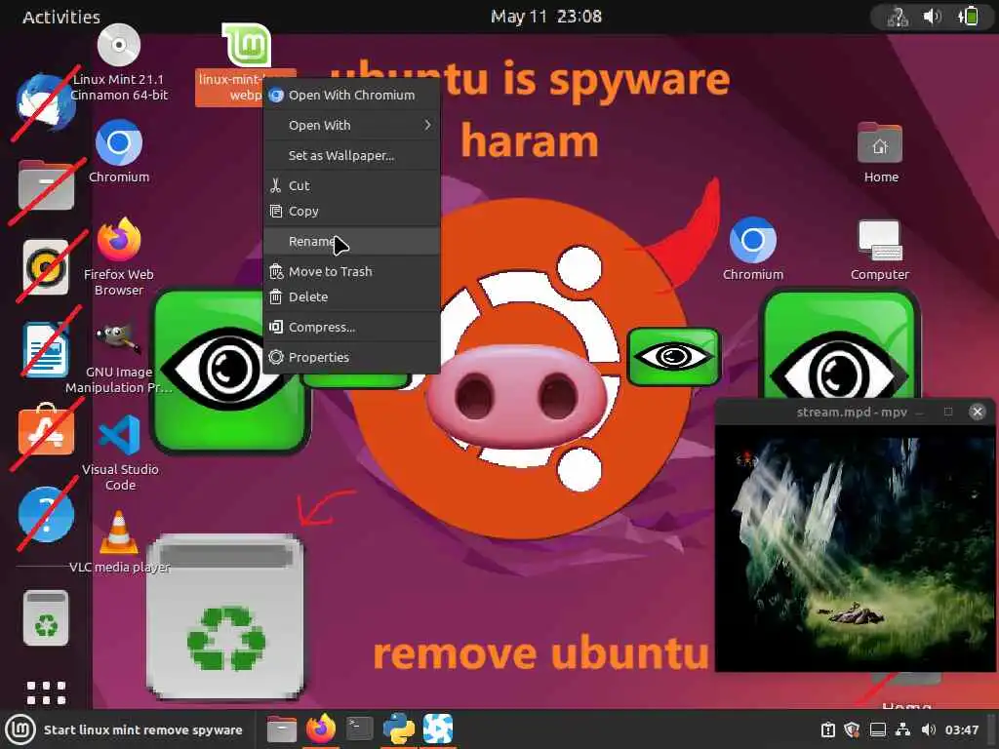
Task: Click the Python icon in the bottom panel
Action: [399, 729]
